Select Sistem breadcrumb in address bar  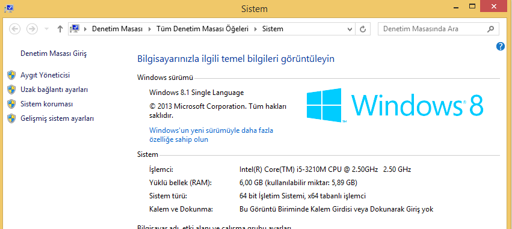click(273, 29)
